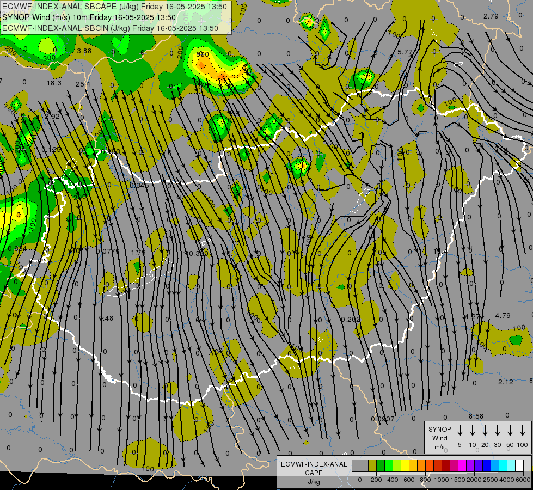Screen dimensions: 533x490
Task: Pick the bright green CAPE legend swatch
Action: [389, 465]
